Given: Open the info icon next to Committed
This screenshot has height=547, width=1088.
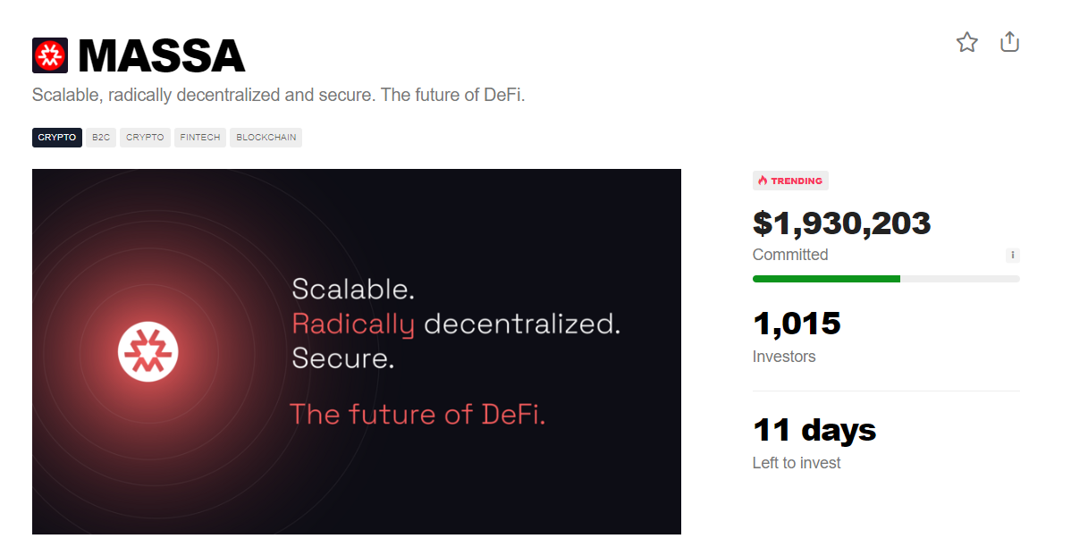Looking at the screenshot, I should [x=1013, y=255].
